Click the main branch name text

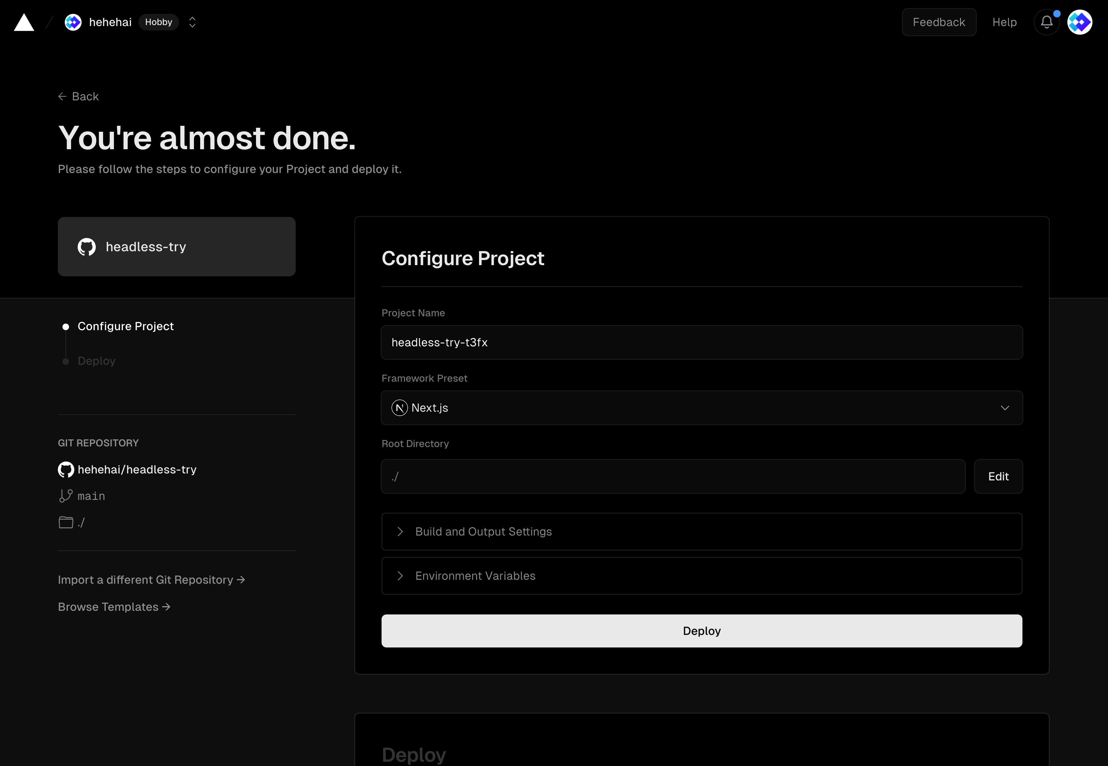[91, 496]
